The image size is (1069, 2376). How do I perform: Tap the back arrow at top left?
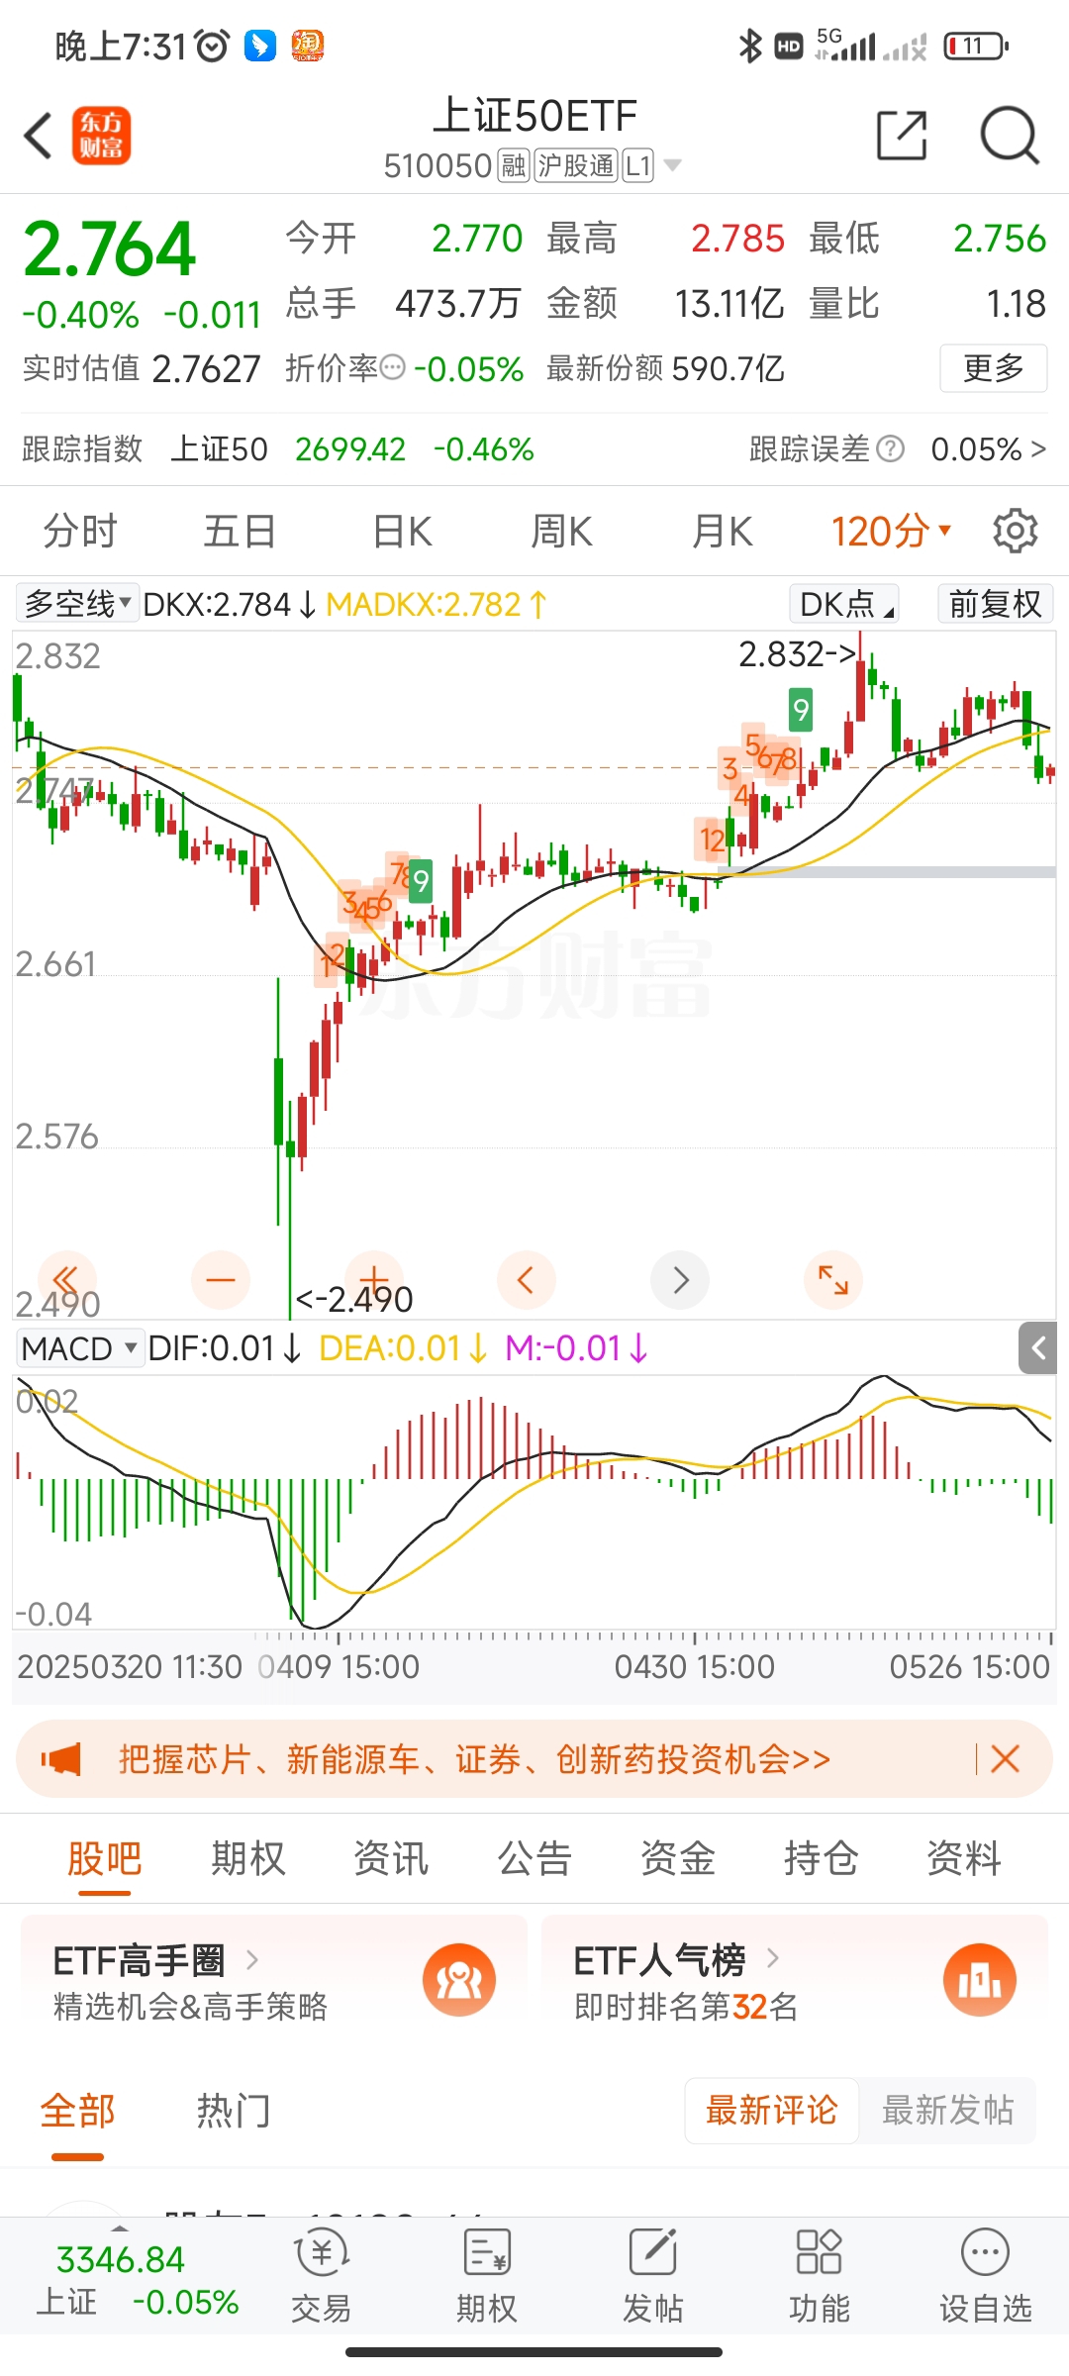click(38, 136)
